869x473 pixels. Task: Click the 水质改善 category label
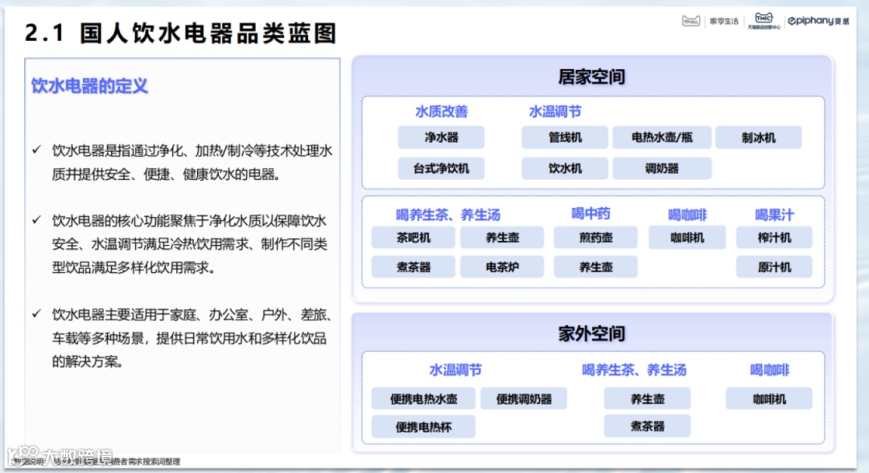coord(441,112)
